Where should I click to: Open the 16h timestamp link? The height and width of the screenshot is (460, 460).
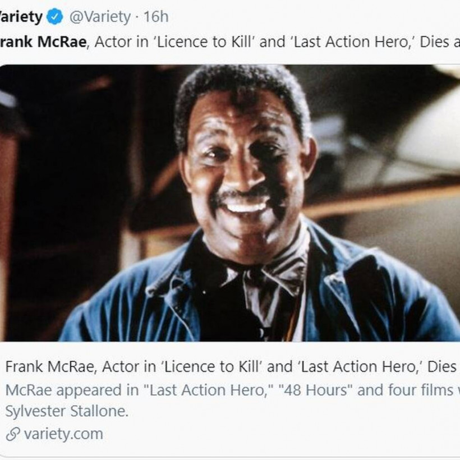click(x=155, y=17)
